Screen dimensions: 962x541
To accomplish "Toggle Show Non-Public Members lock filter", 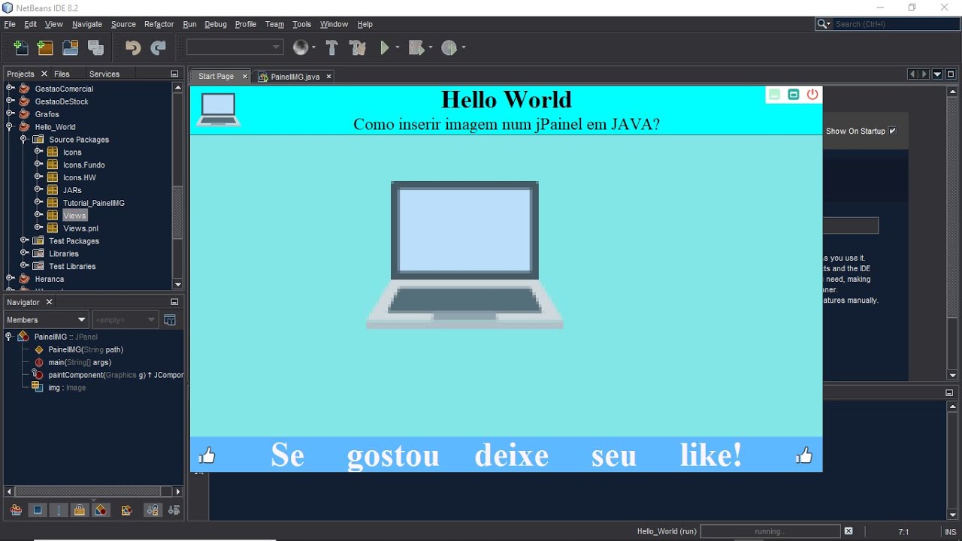I will coord(80,510).
